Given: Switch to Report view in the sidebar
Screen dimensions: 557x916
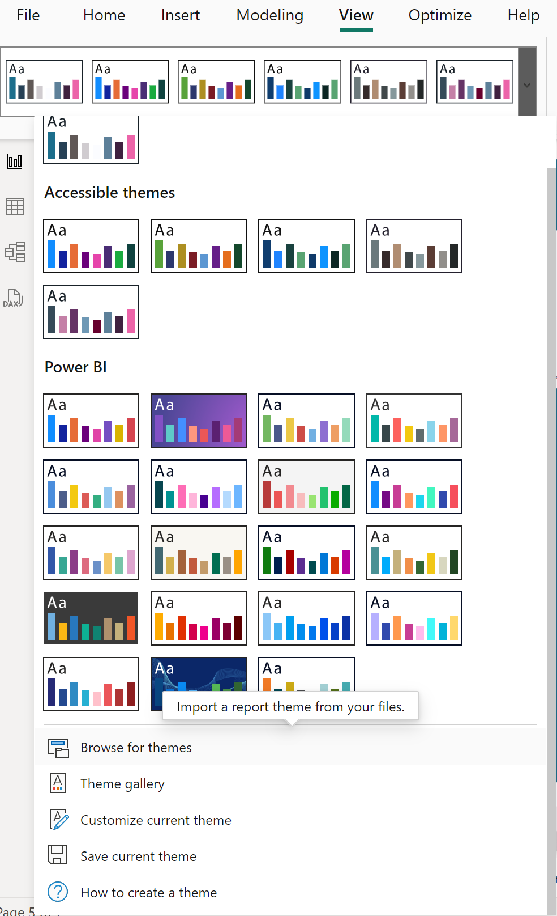Looking at the screenshot, I should [15, 161].
